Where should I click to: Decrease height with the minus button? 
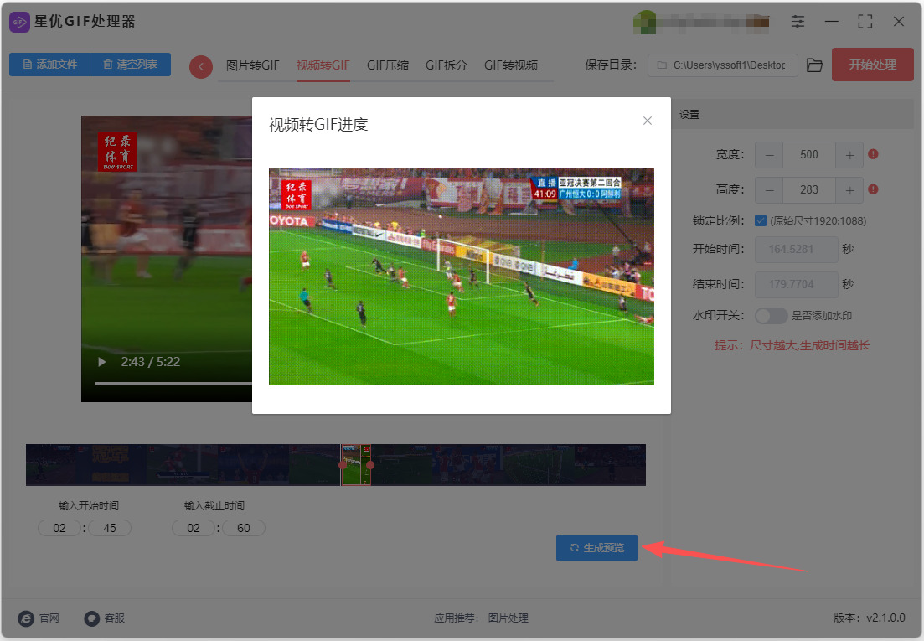[x=769, y=190]
